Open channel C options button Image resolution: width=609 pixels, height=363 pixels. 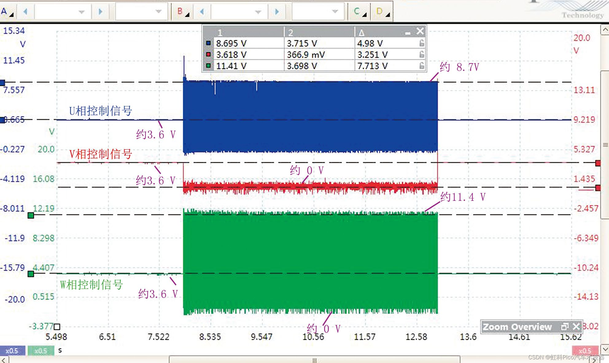point(359,12)
